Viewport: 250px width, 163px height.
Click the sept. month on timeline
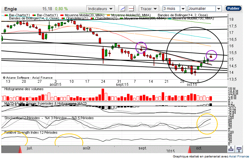coord(143,148)
